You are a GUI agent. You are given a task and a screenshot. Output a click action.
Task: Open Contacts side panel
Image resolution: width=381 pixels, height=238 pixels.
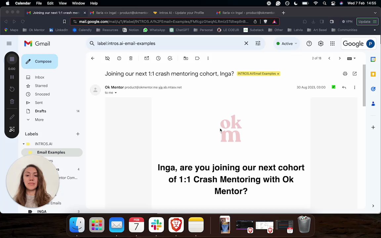click(373, 104)
